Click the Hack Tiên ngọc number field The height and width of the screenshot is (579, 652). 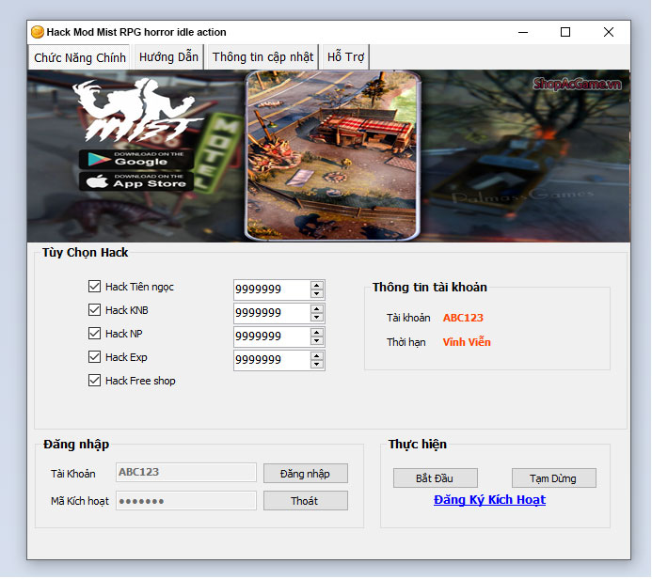point(272,289)
